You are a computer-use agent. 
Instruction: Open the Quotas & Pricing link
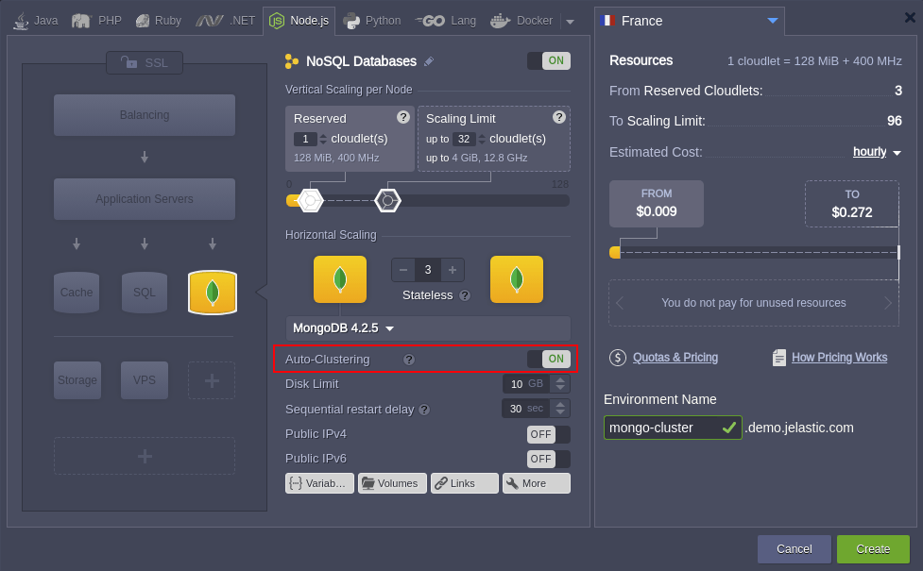(675, 358)
